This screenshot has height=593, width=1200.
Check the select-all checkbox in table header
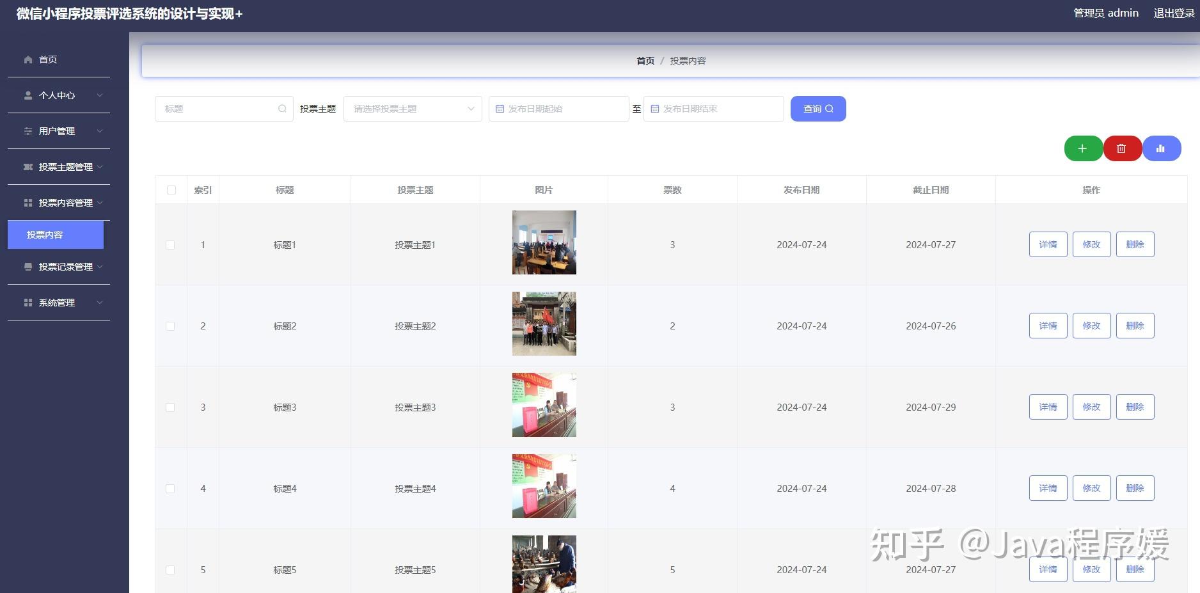171,190
